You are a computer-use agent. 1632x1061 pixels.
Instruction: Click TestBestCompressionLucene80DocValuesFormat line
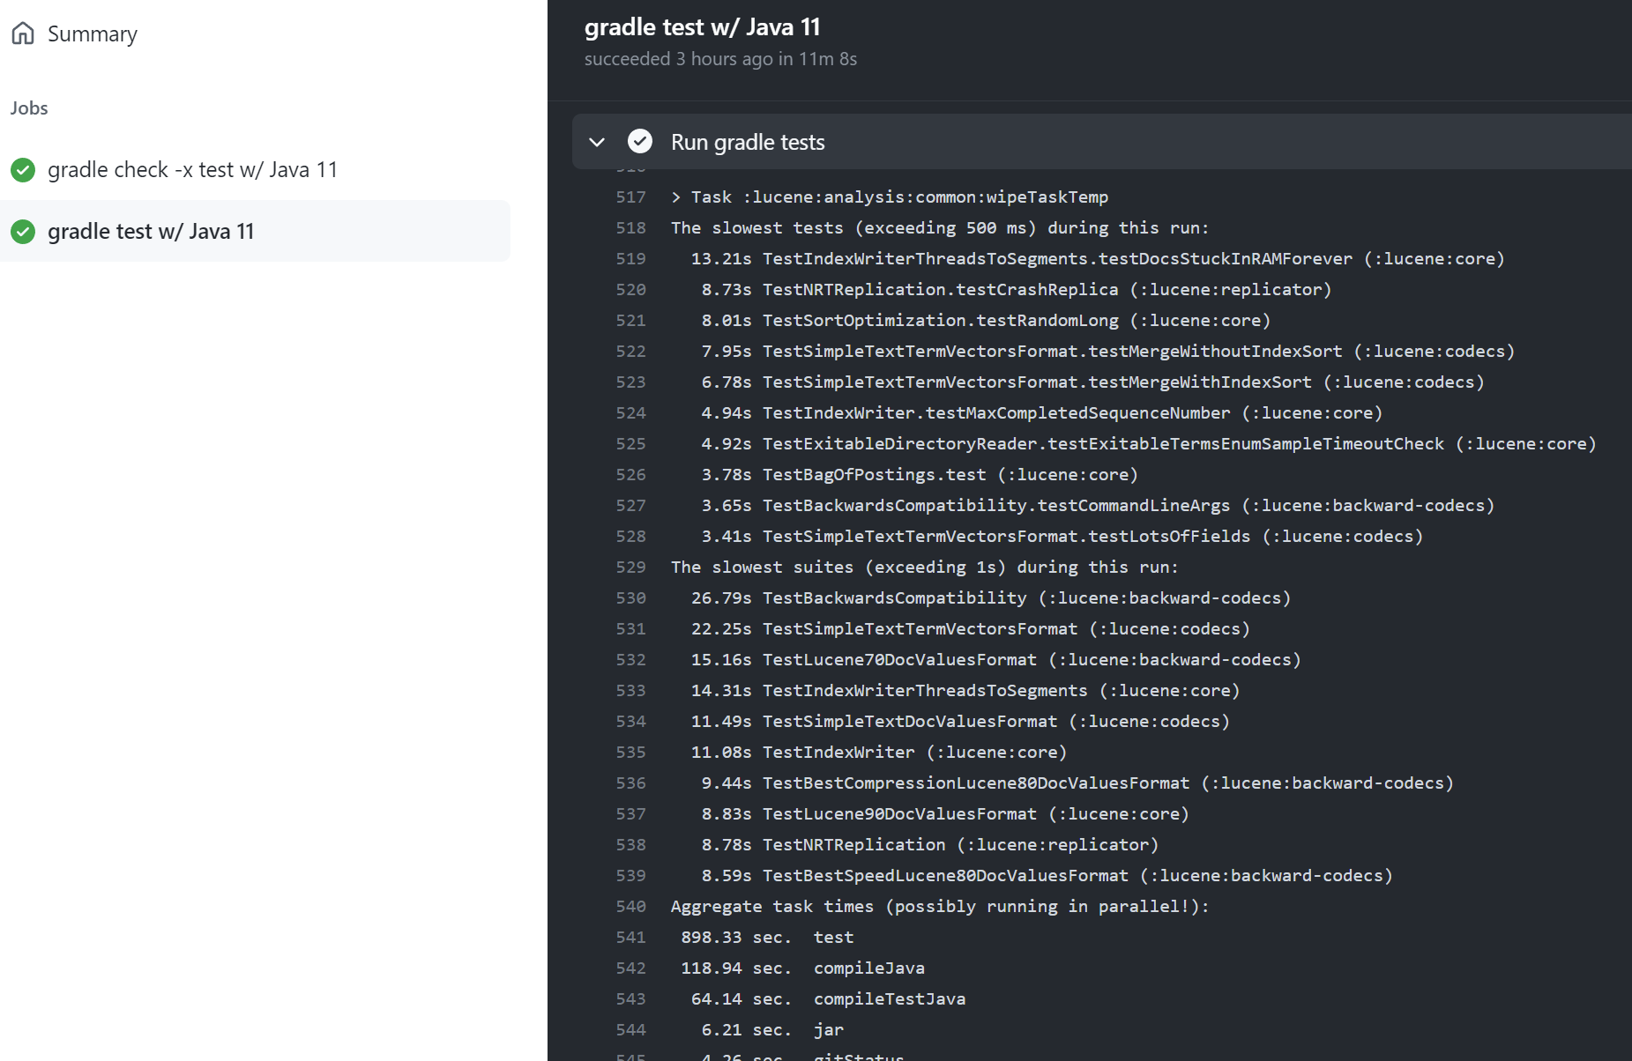1077,783
